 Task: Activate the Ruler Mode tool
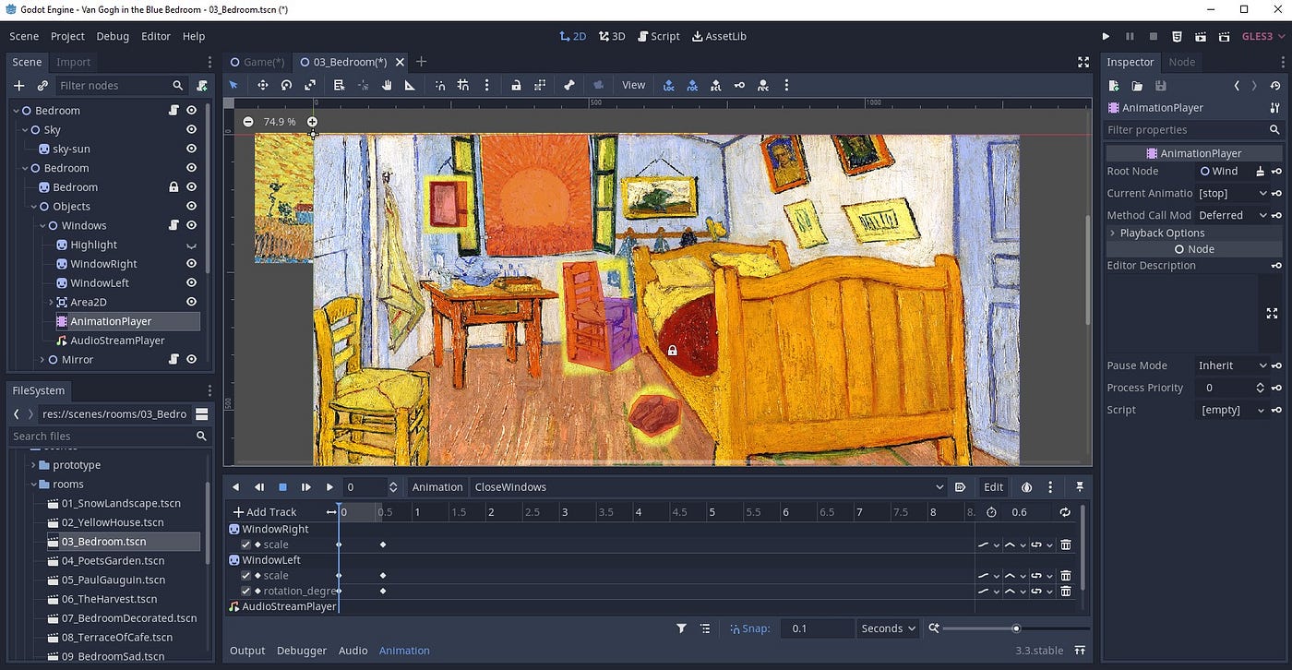[410, 85]
